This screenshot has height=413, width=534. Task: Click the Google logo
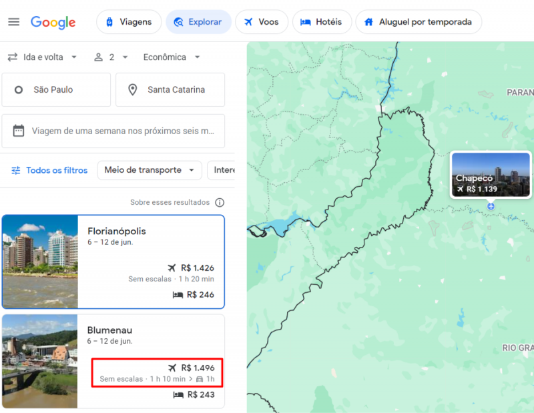pos(53,22)
